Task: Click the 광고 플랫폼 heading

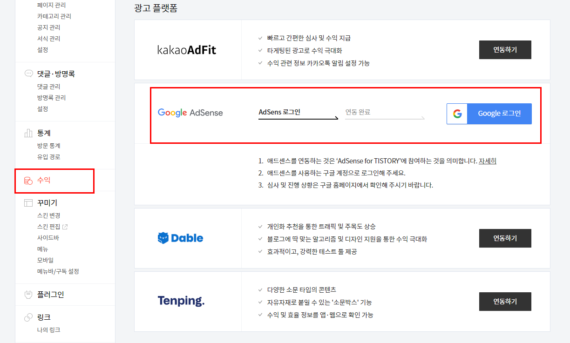Action: tap(156, 8)
